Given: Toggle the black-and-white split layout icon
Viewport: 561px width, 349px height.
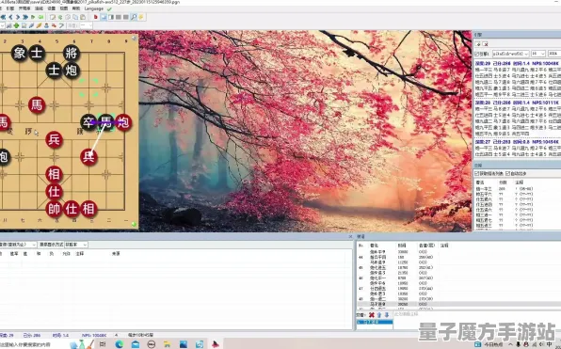Looking at the screenshot, I should point(111,17).
